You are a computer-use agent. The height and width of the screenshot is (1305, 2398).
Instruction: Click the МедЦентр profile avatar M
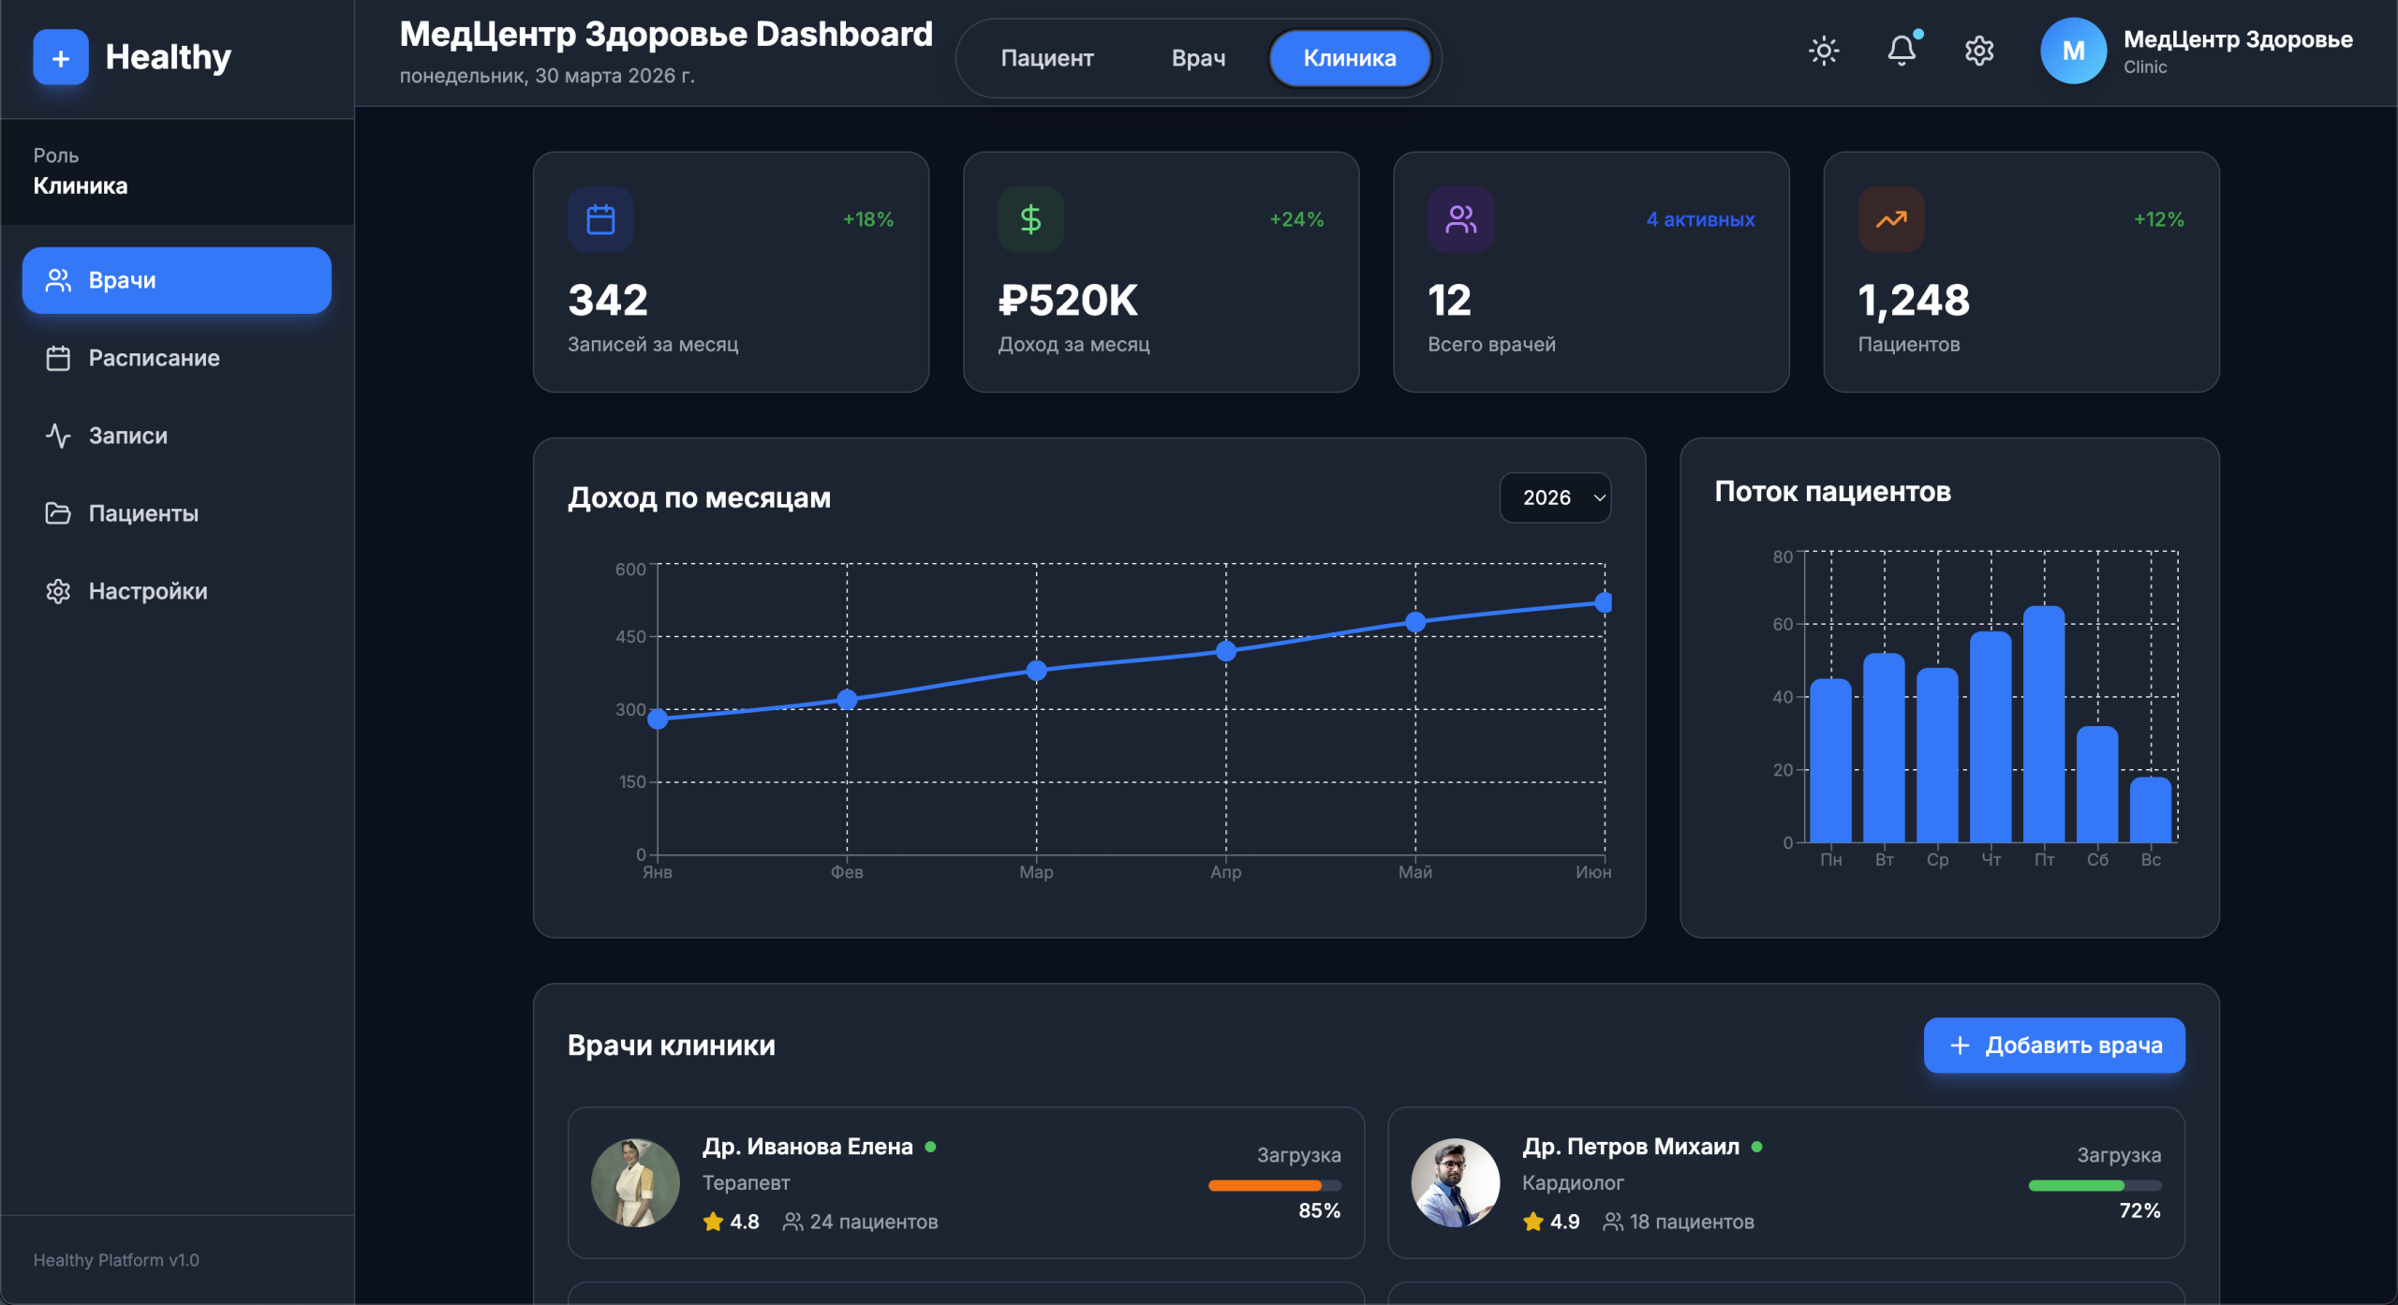pyautogui.click(x=2073, y=52)
